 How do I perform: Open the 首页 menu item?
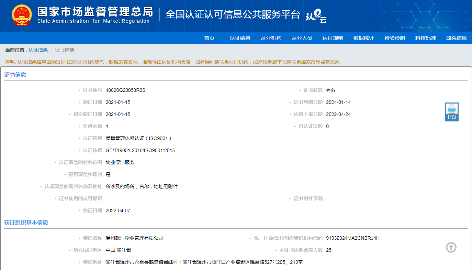click(209, 38)
